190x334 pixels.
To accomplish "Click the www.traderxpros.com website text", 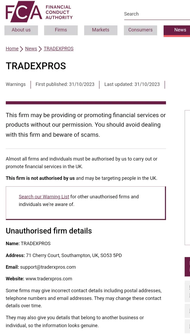I will [49, 279].
